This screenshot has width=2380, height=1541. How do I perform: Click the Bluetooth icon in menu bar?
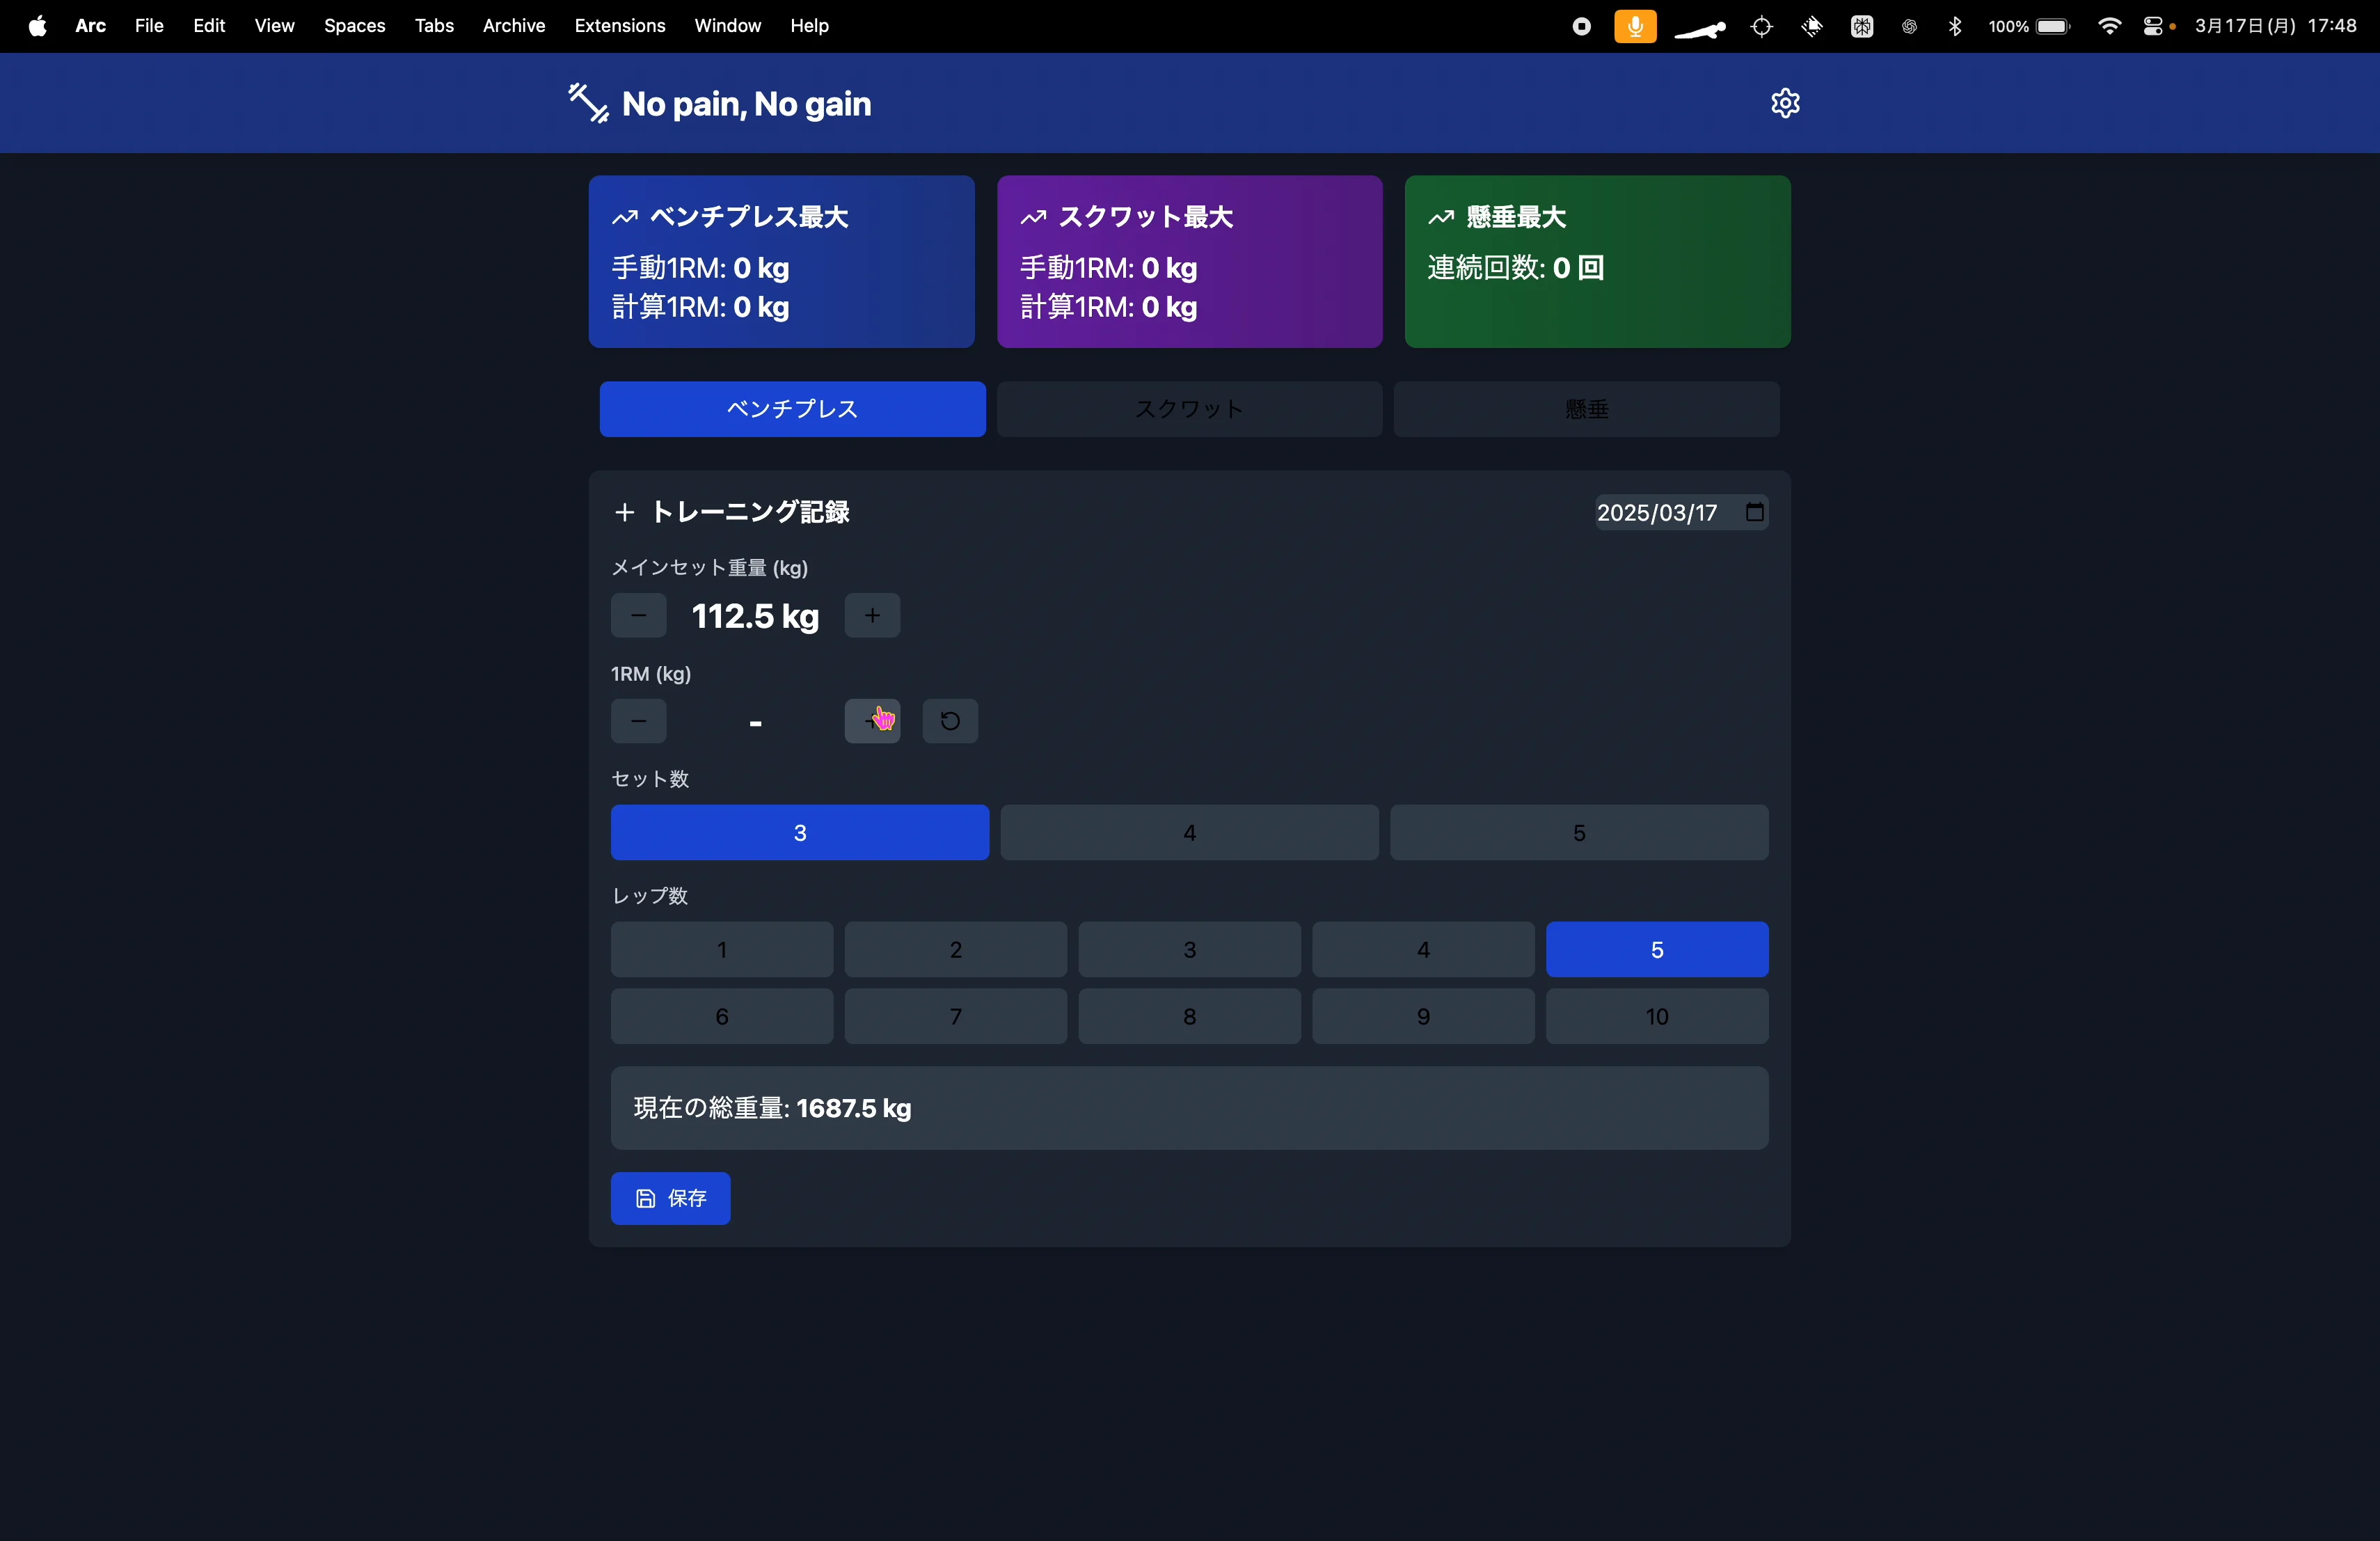pyautogui.click(x=1955, y=26)
